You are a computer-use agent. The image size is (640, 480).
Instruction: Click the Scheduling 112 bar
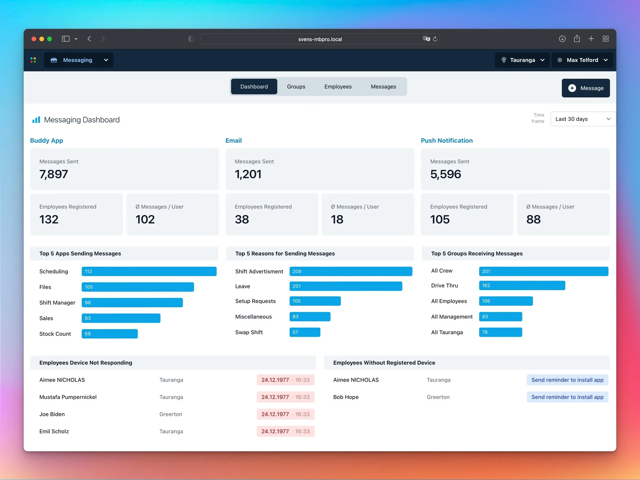[x=149, y=271]
